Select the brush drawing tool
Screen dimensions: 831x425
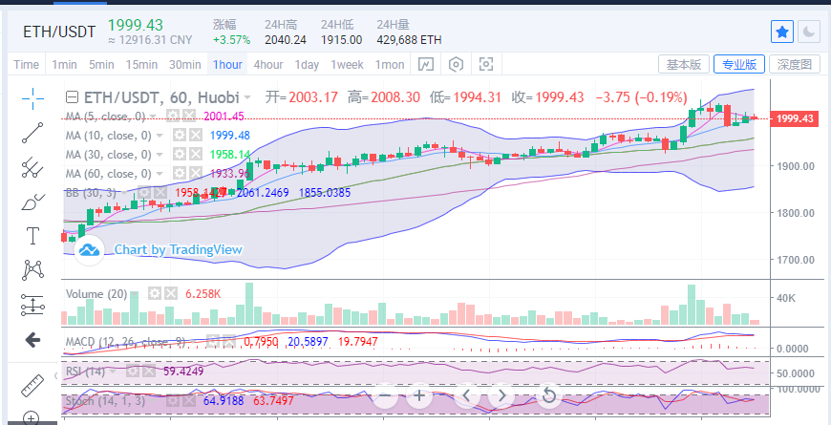coord(32,202)
